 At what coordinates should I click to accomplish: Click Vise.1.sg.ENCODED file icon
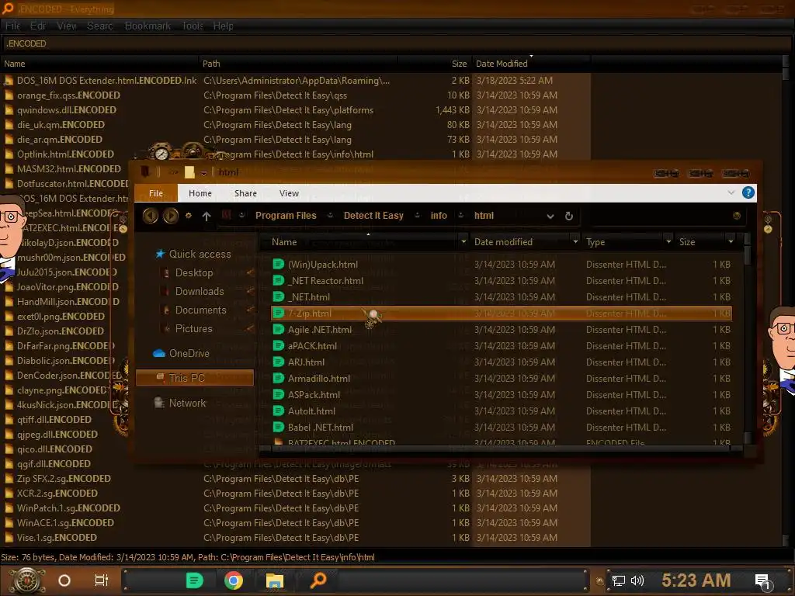pyautogui.click(x=9, y=538)
